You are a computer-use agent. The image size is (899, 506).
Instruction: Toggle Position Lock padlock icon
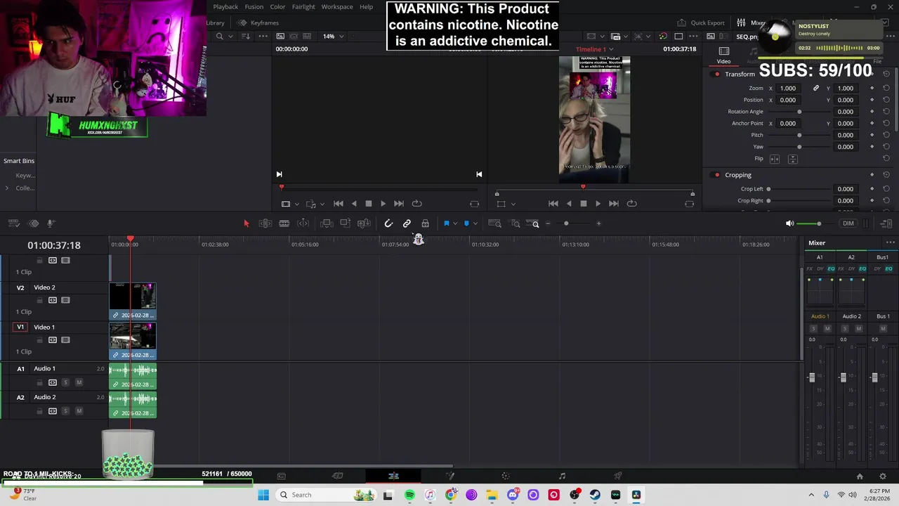[x=425, y=223]
